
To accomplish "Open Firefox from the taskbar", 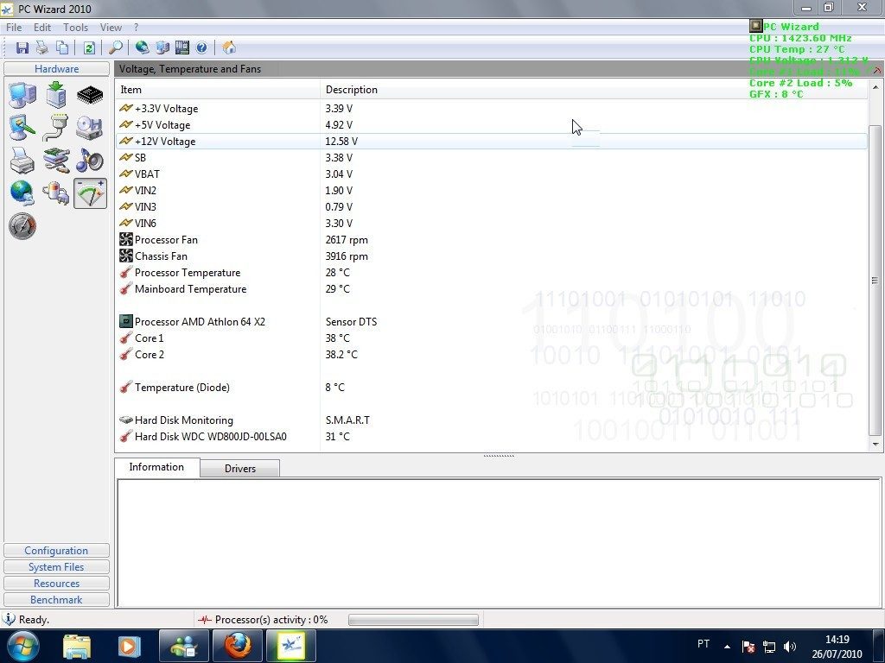I will point(238,646).
